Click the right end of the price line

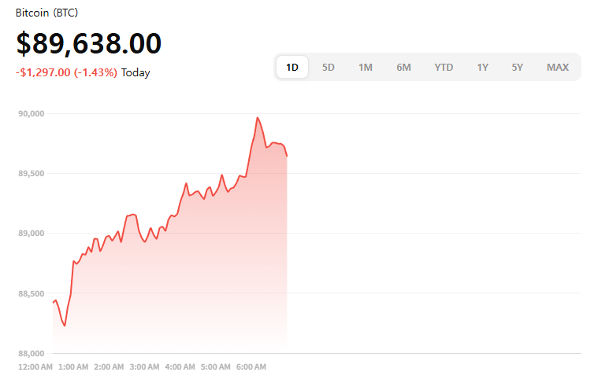click(287, 156)
